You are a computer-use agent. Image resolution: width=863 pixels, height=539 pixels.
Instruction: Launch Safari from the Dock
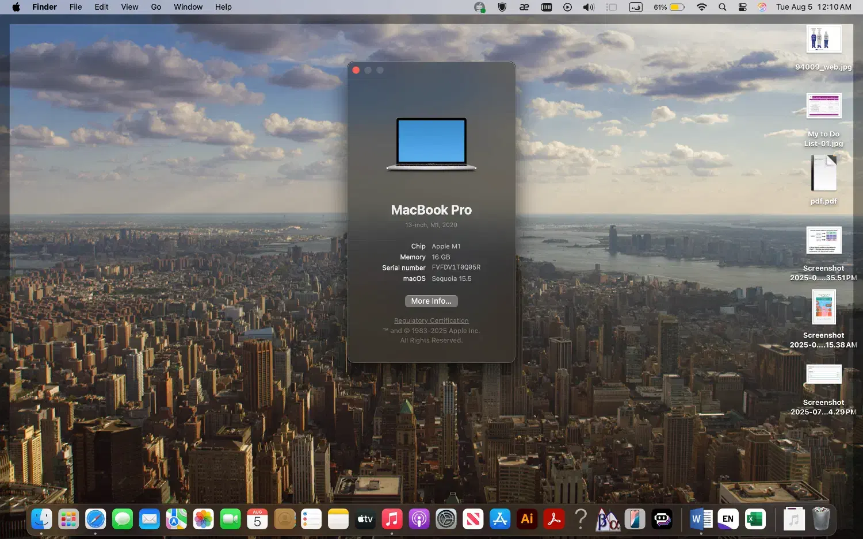tap(96, 519)
